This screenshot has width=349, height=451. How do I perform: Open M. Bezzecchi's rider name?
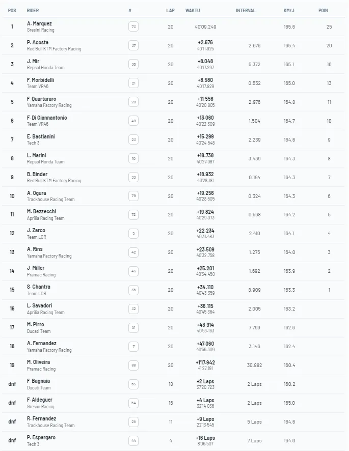pos(41,212)
